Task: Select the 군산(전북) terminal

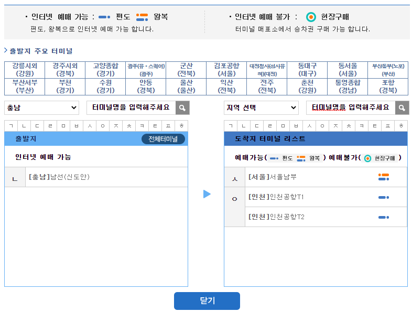Action: tap(186, 70)
